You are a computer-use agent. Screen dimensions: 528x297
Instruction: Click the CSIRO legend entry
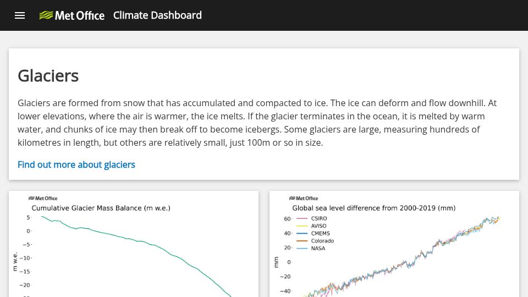point(312,218)
